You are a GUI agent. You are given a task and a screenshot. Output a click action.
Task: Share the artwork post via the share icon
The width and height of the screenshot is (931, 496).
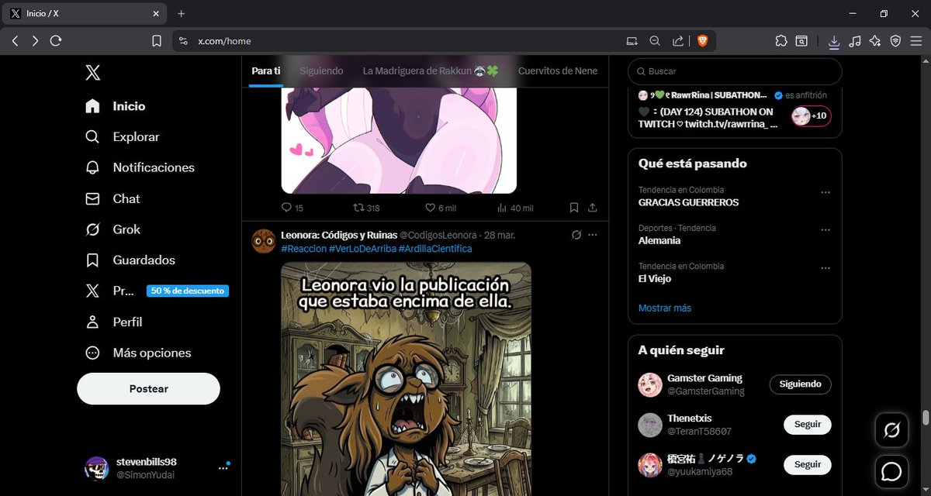click(593, 208)
